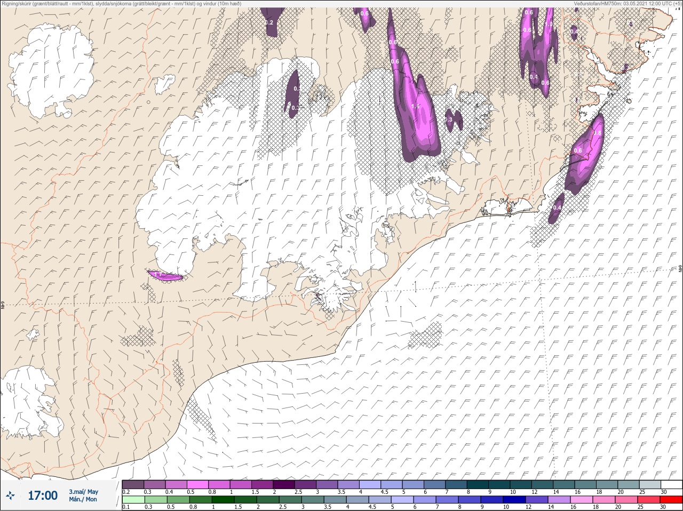The height and width of the screenshot is (511, 683).
Task: Select the 8 dark teal upper legend swatch
Action: click(478, 484)
